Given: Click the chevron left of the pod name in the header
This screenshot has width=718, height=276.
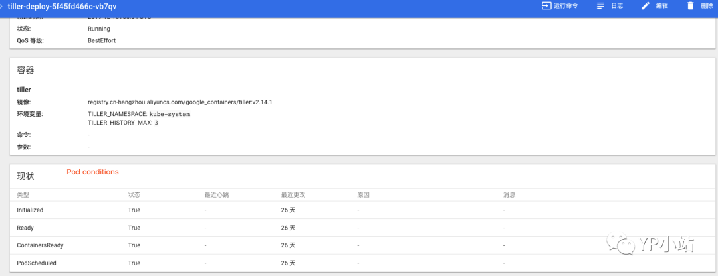Looking at the screenshot, I should point(2,6).
